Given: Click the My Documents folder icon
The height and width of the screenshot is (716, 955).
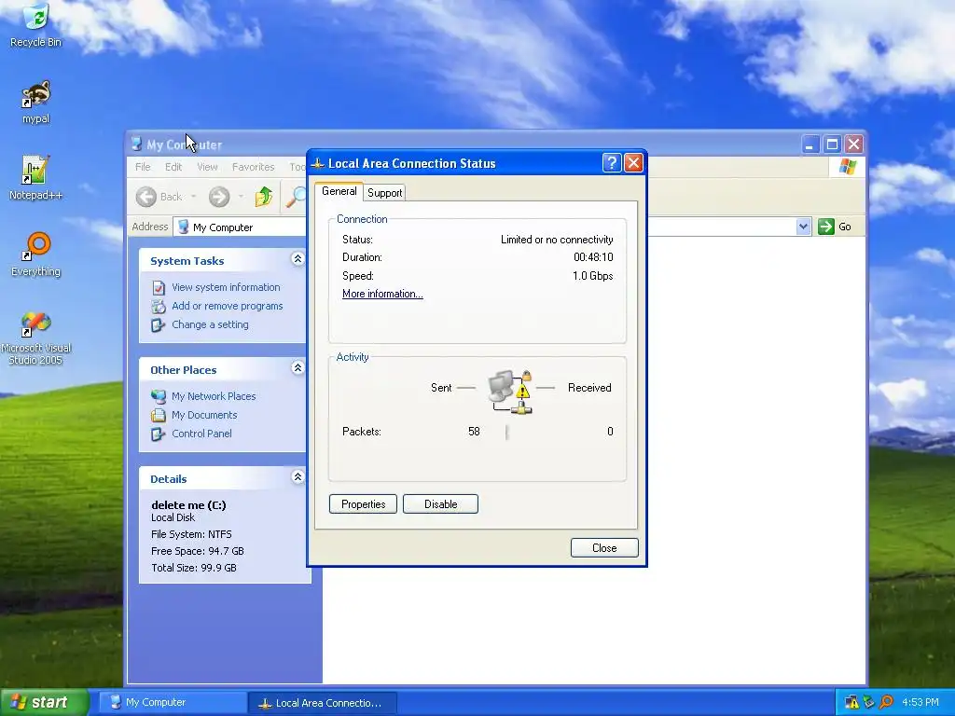Looking at the screenshot, I should coord(159,415).
